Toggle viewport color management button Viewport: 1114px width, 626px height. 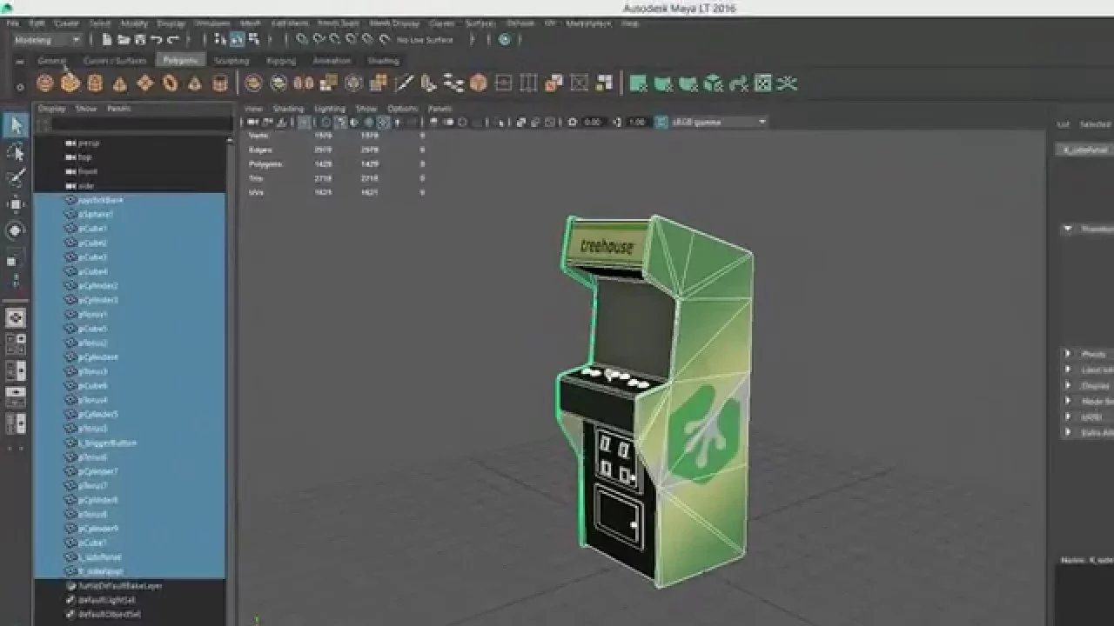click(661, 123)
